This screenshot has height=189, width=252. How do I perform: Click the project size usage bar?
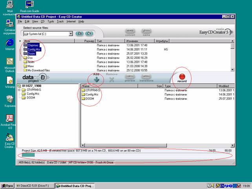point(29,155)
